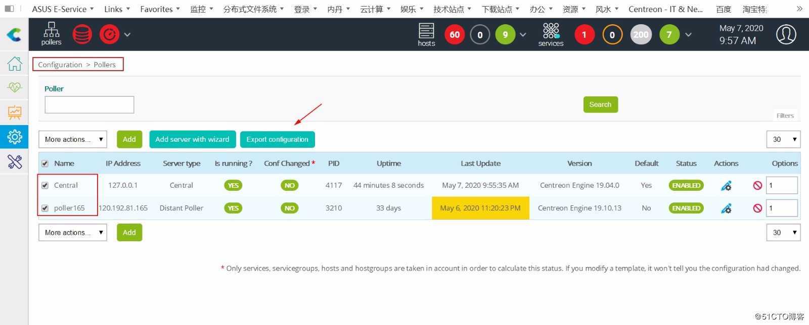Click red services counter showing 1
Viewport: 809px width, 325px height.
coord(585,34)
